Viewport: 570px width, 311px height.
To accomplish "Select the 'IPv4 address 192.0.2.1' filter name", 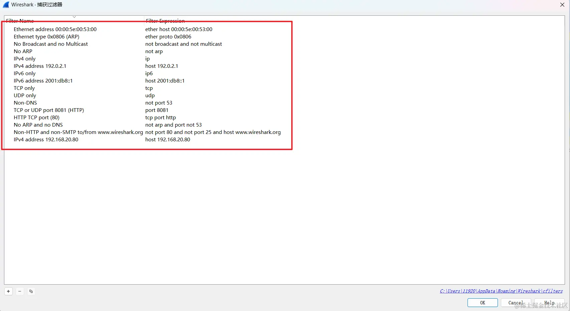I will coord(40,66).
